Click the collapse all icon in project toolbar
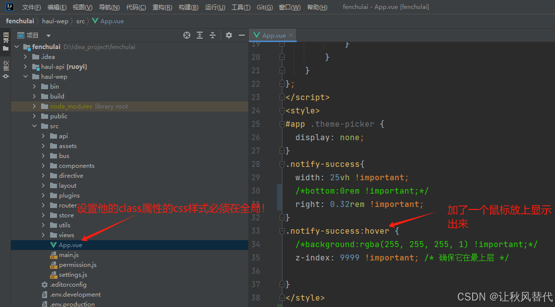This screenshot has height=307, width=555. [x=213, y=35]
